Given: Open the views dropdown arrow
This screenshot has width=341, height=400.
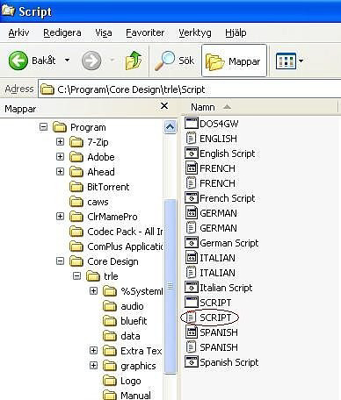Looking at the screenshot, I should point(301,61).
